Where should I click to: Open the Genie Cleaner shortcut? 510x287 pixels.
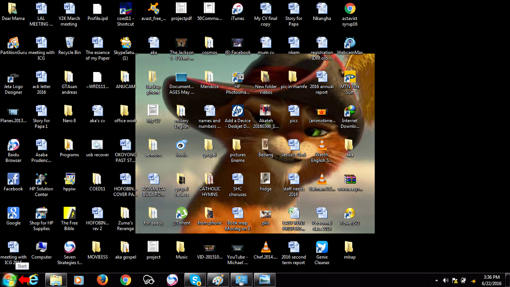[x=322, y=253]
